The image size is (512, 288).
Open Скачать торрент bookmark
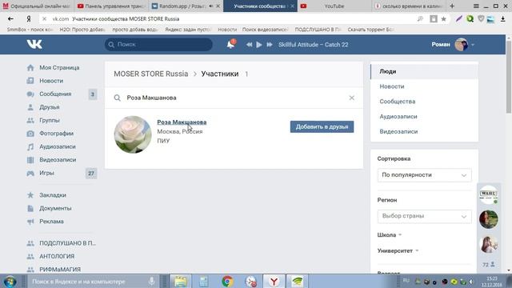(370, 30)
